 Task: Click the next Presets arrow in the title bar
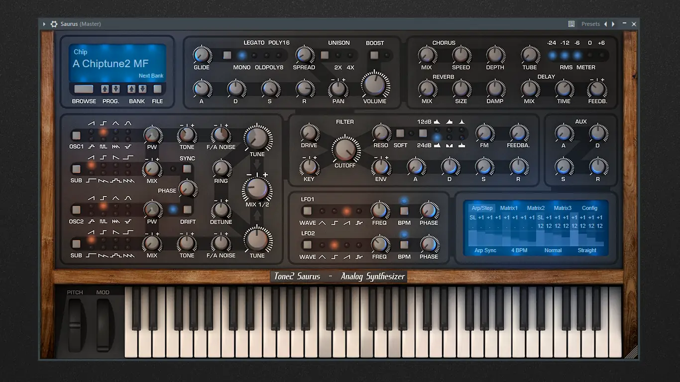(612, 23)
